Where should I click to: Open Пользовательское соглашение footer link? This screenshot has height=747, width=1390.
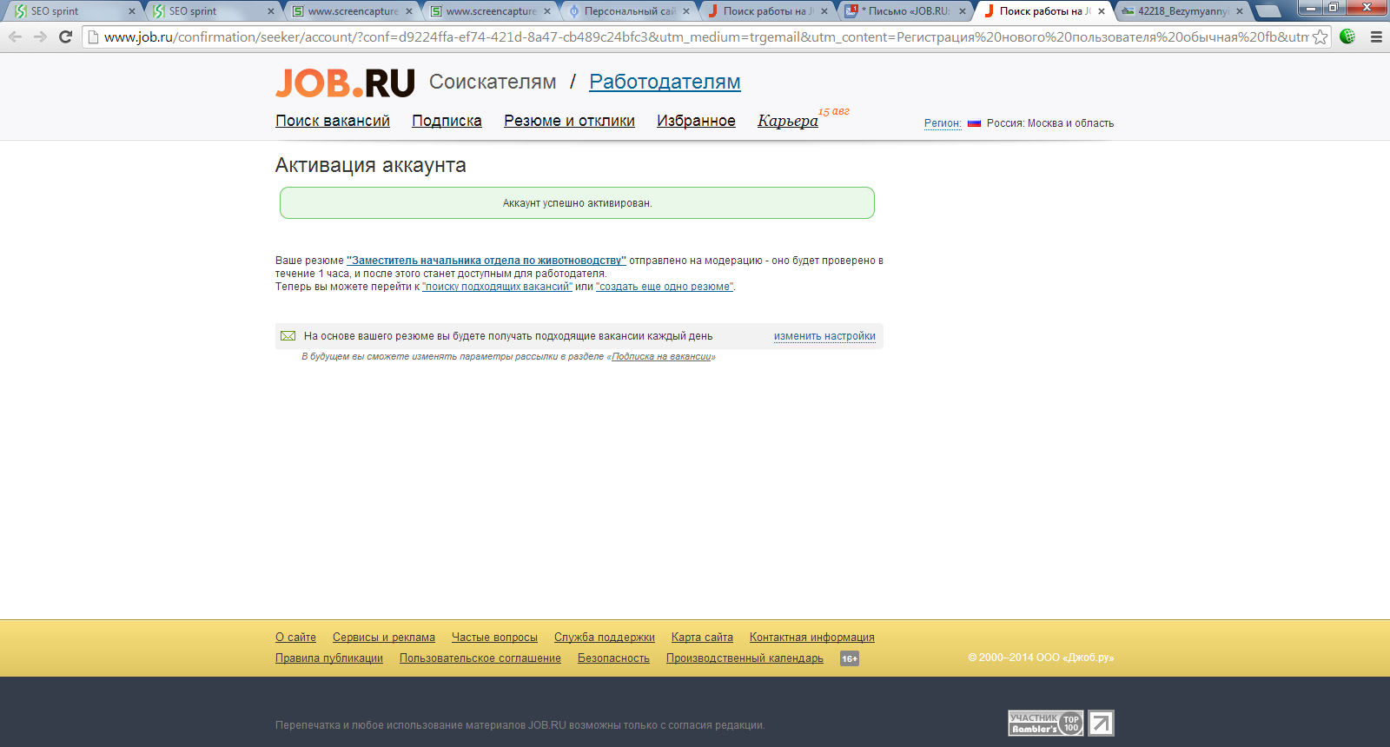point(480,658)
